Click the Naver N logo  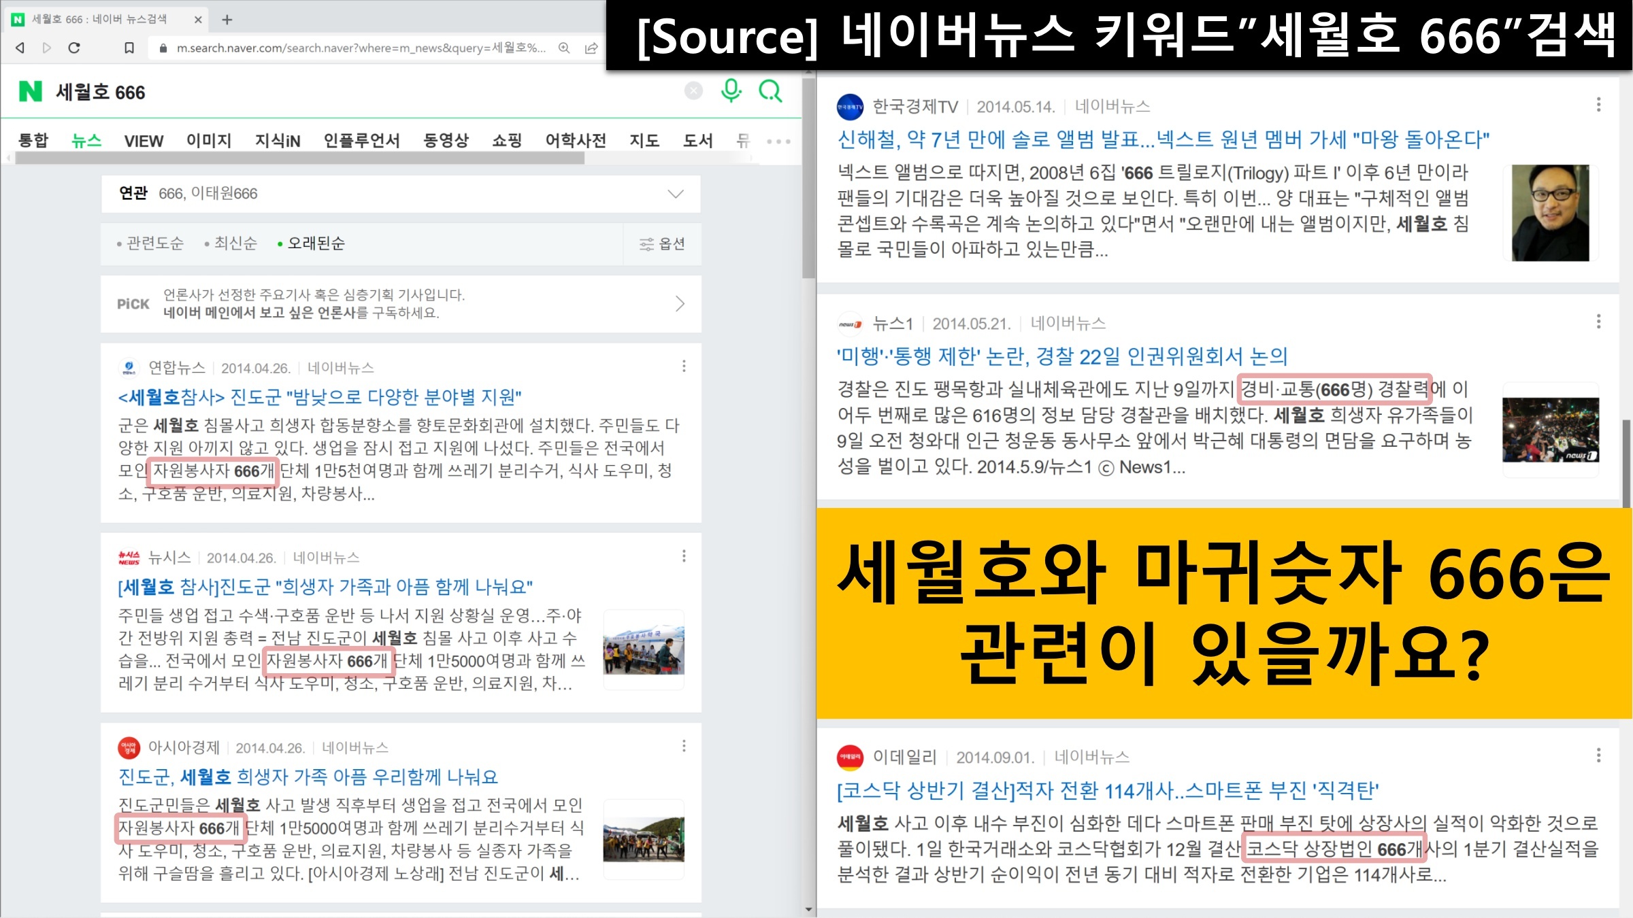coord(31,91)
